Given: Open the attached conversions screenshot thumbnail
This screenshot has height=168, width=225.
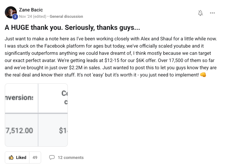Looking at the screenshot, I should pyautogui.click(x=36, y=115).
